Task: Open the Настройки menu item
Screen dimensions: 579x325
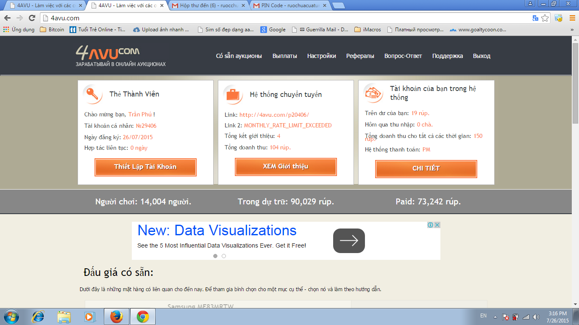Action: [x=322, y=56]
